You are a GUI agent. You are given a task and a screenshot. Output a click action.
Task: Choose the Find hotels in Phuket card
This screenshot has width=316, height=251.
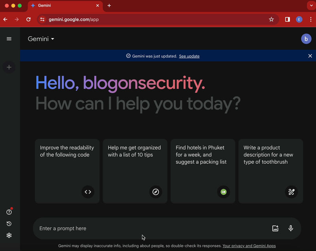(203, 171)
